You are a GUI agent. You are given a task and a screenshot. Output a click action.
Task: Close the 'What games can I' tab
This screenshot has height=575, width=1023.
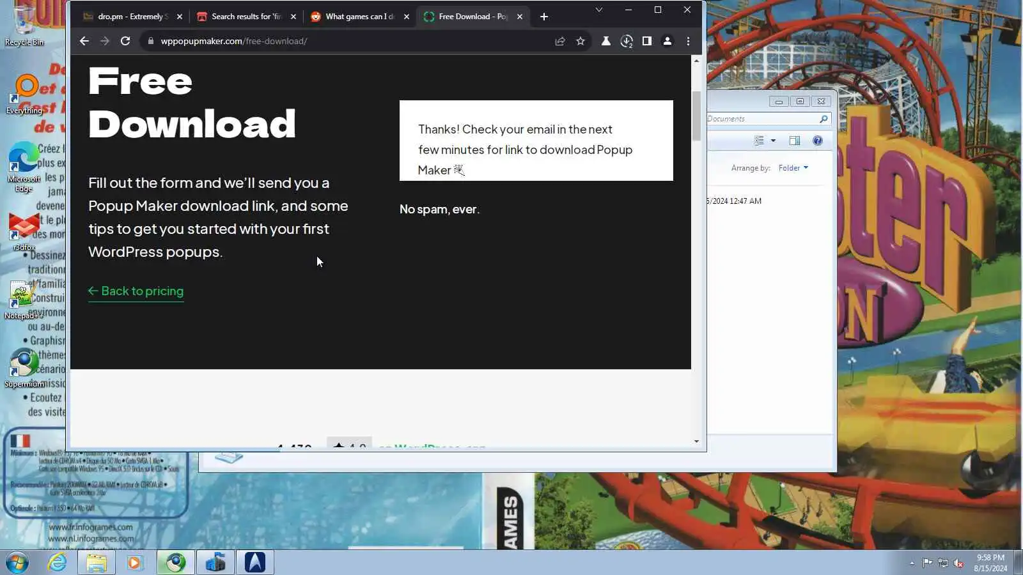(x=407, y=17)
